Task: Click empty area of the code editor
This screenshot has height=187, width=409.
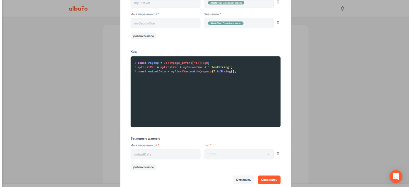Action: (x=205, y=102)
